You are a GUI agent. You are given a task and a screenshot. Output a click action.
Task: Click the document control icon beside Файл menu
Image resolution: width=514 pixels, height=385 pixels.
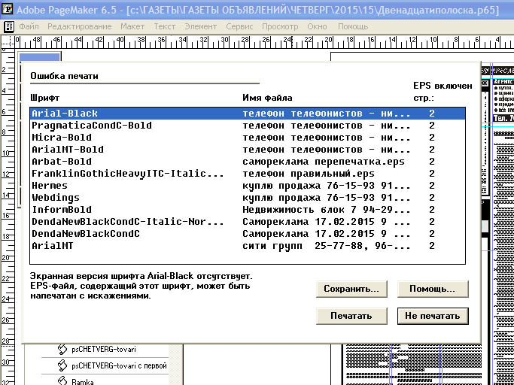tap(9, 26)
